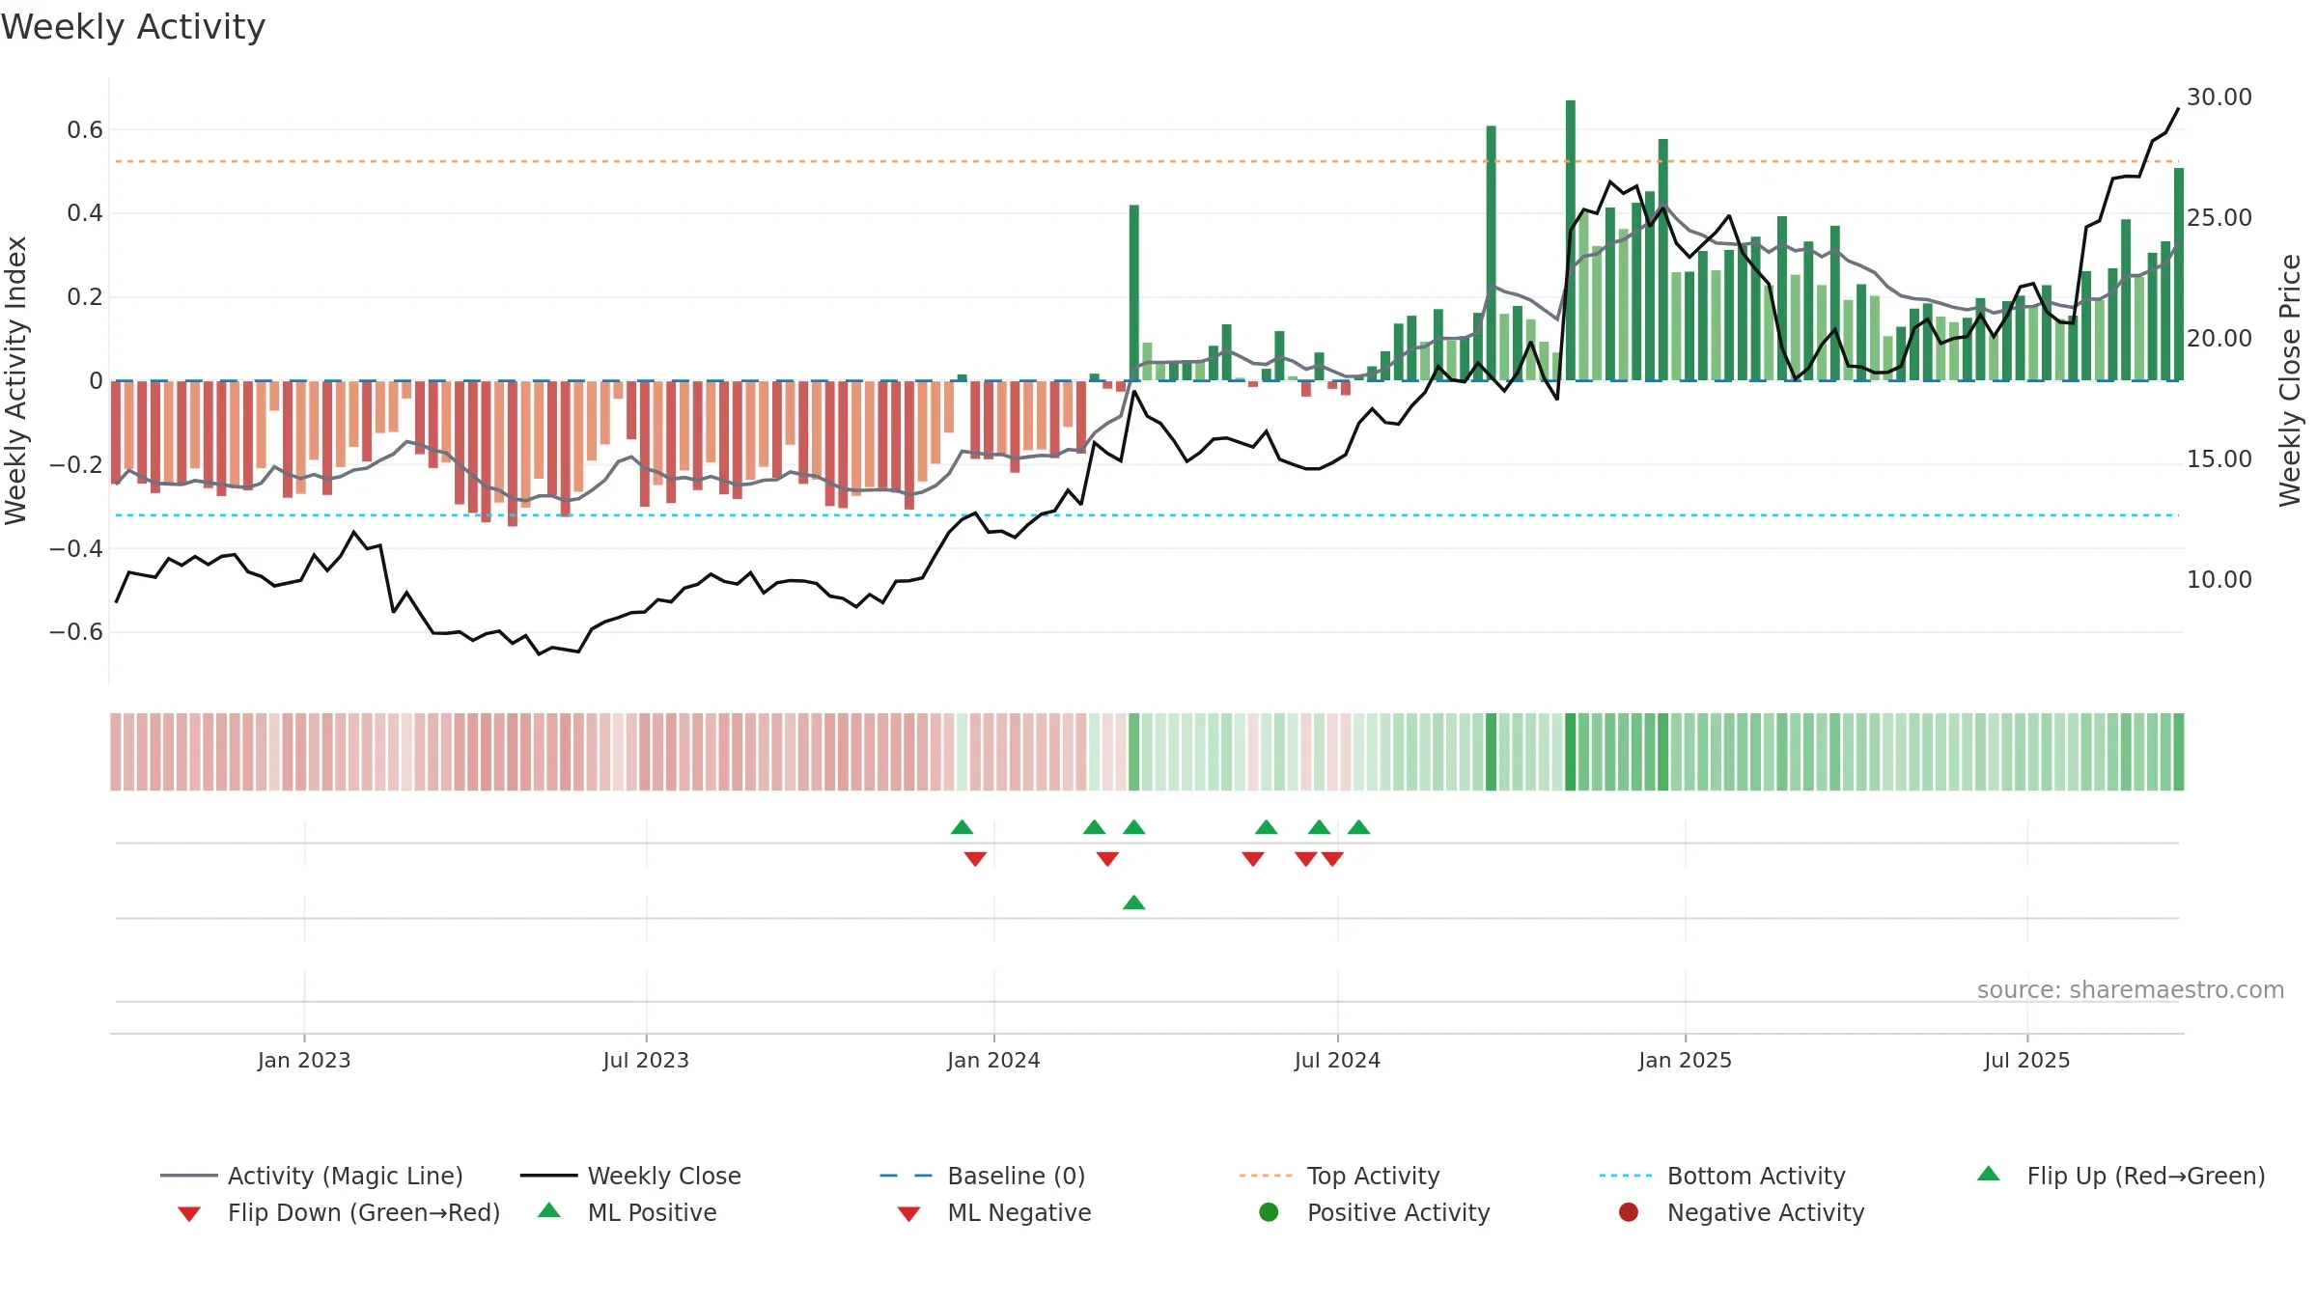This screenshot has width=2317, height=1303.
Task: Click the Jul 2025 x-axis label
Action: [2027, 1061]
